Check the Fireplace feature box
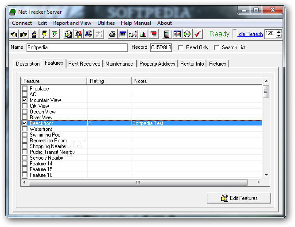Viewport: 295px width, 227px height. (x=25, y=88)
